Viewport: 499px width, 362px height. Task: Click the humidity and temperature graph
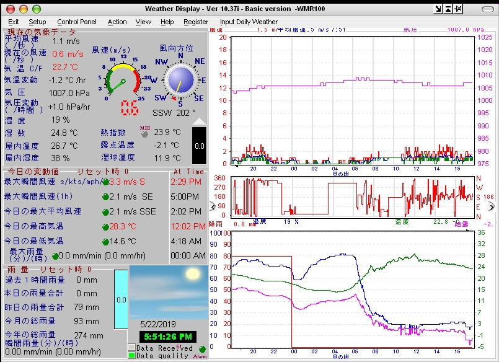coord(353,289)
